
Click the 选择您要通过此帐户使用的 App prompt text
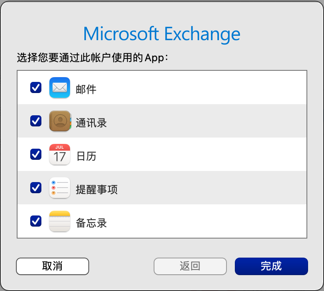click(x=92, y=58)
